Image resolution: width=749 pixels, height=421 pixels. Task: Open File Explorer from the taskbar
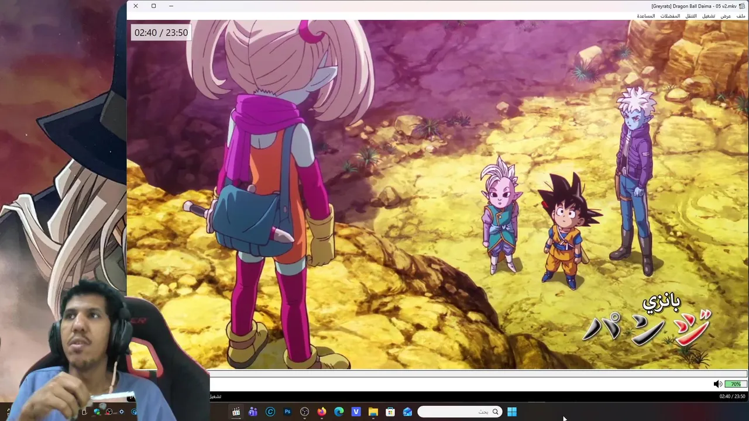coord(373,412)
